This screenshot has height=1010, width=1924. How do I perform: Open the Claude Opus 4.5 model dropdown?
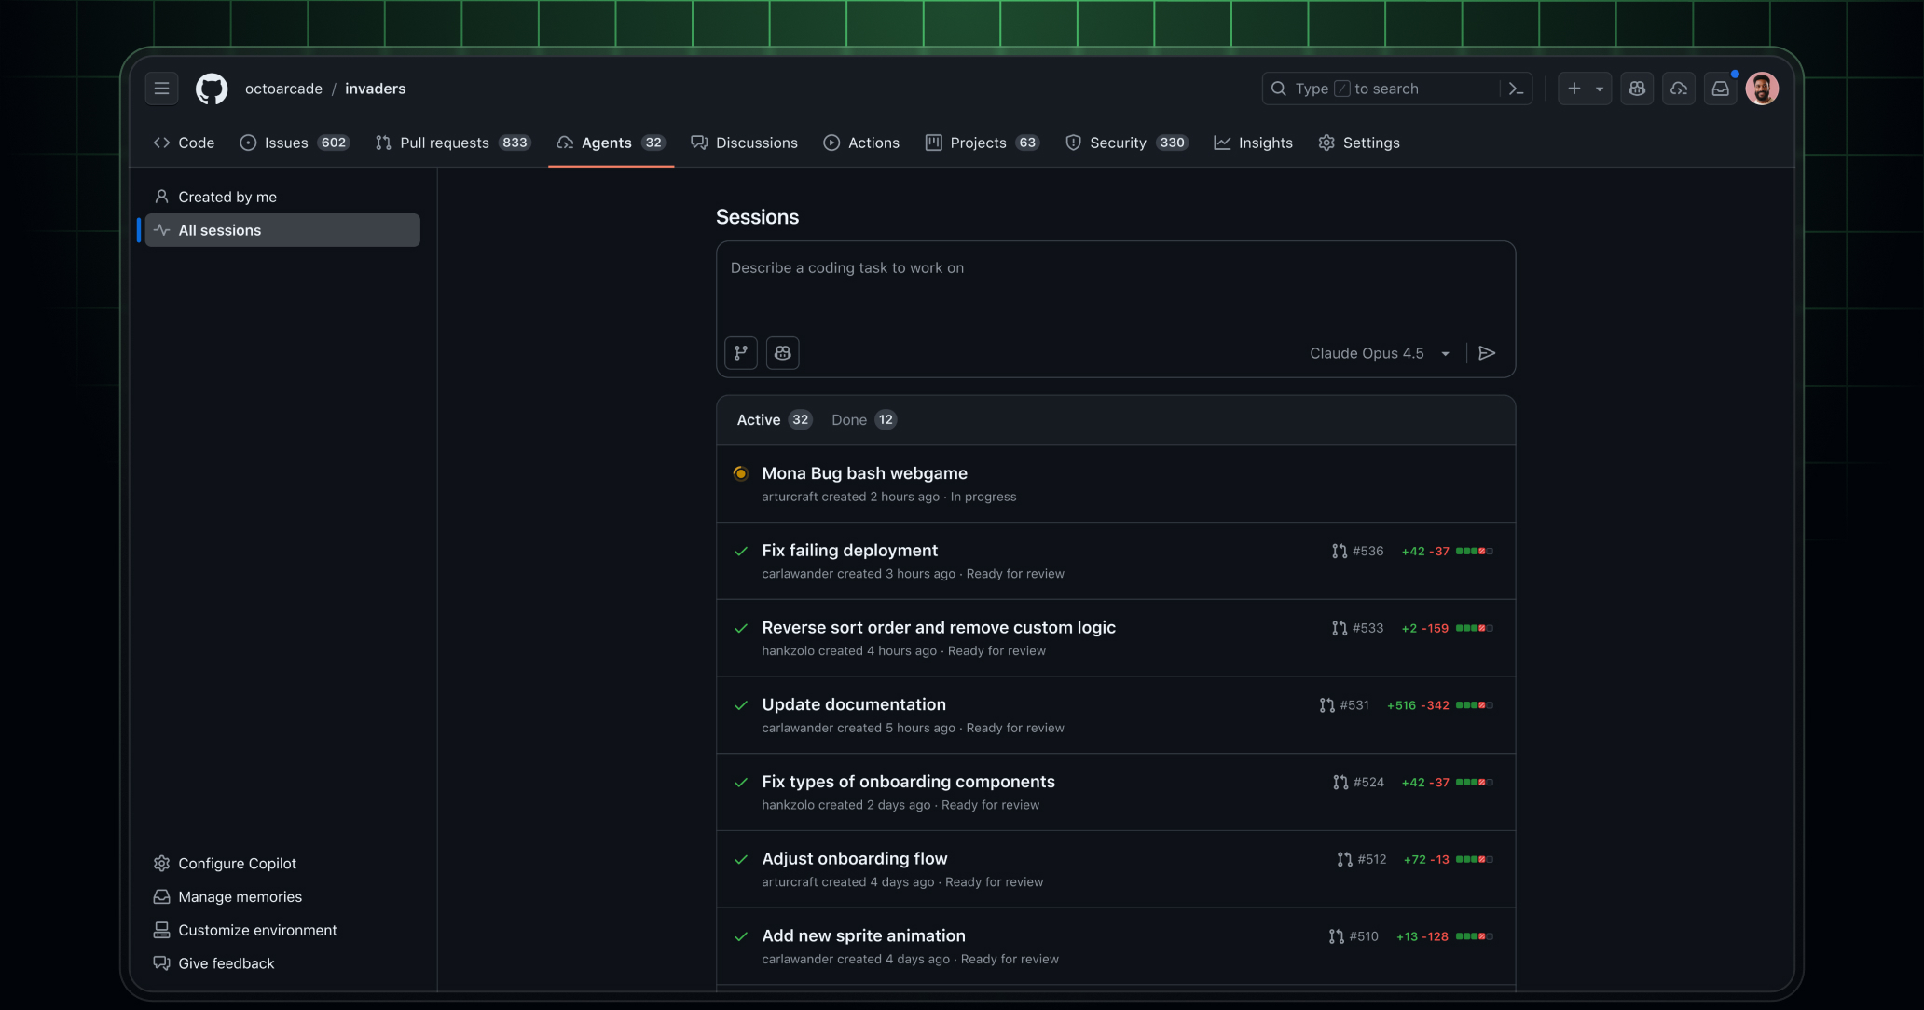tap(1379, 353)
